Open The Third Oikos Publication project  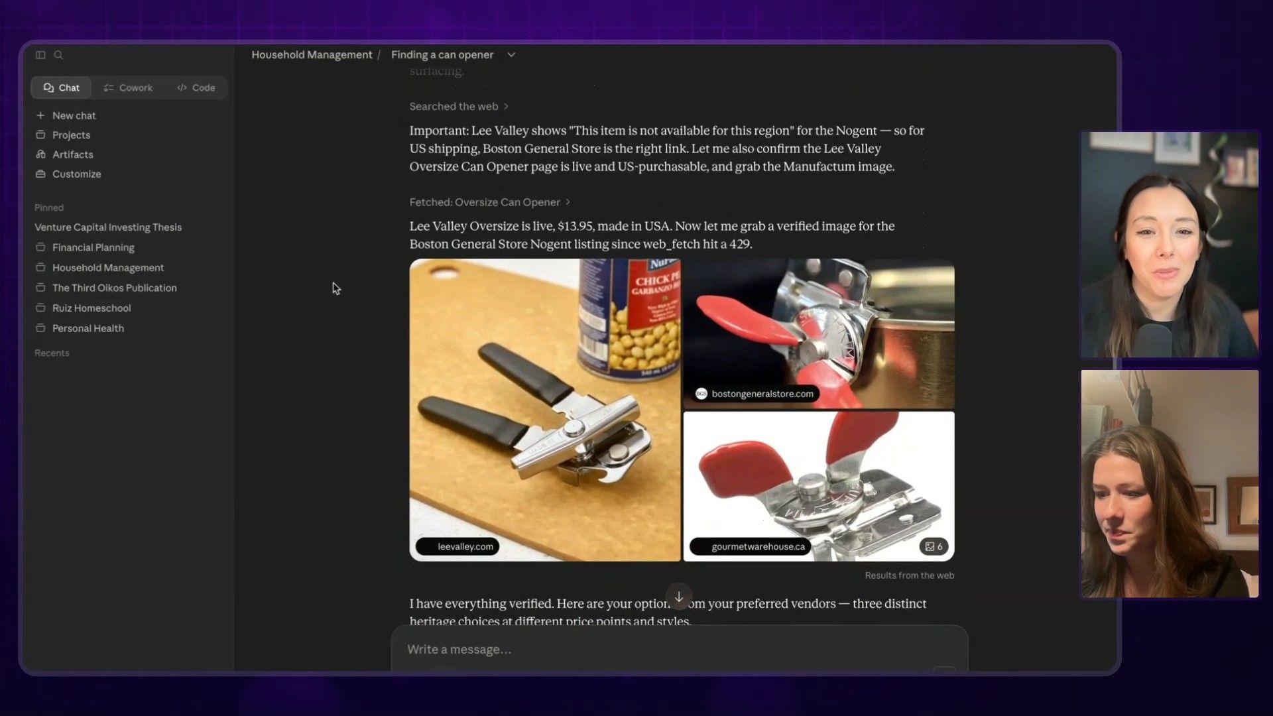pos(114,288)
